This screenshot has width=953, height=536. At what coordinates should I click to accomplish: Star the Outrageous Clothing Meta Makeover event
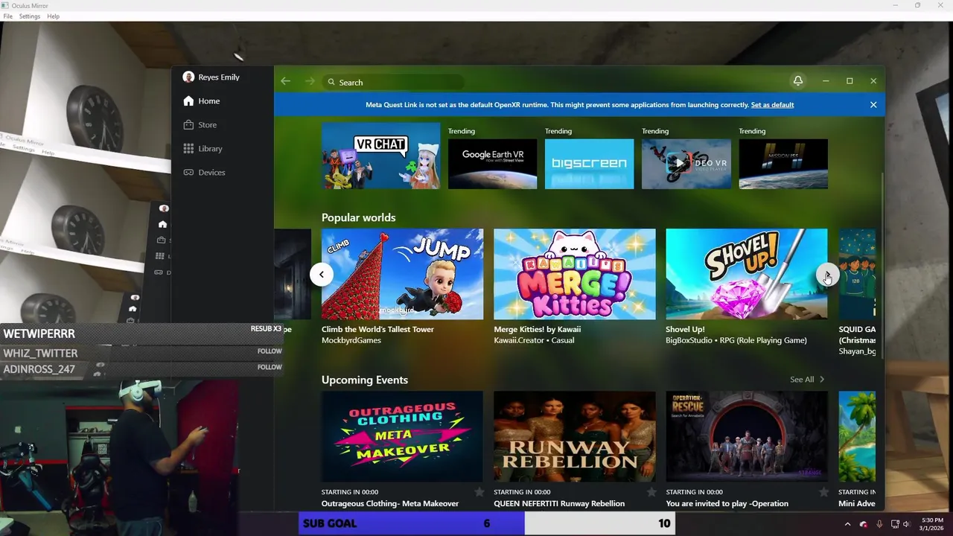coord(479,492)
